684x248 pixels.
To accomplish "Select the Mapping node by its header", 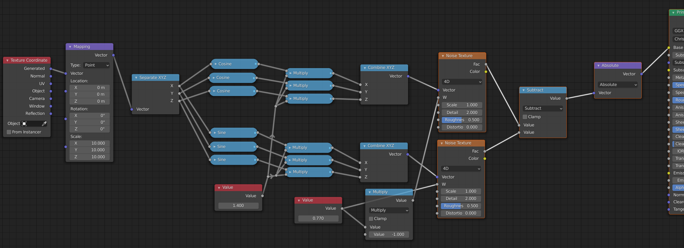I will tap(89, 47).
